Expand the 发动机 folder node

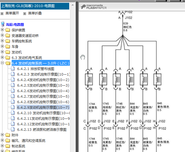click(x=2, y=52)
